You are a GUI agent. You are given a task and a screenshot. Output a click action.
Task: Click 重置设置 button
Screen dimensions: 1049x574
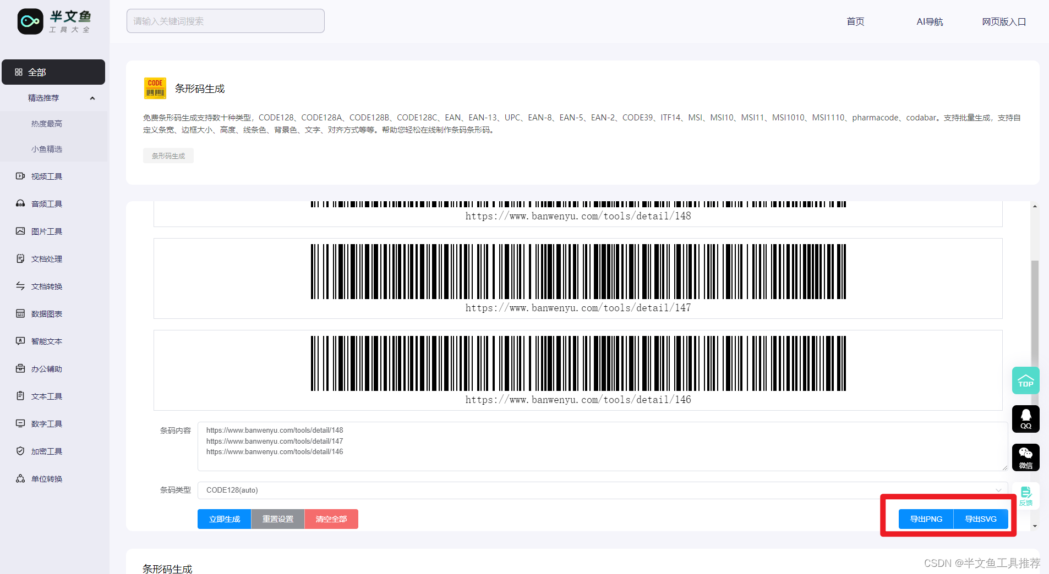278,519
